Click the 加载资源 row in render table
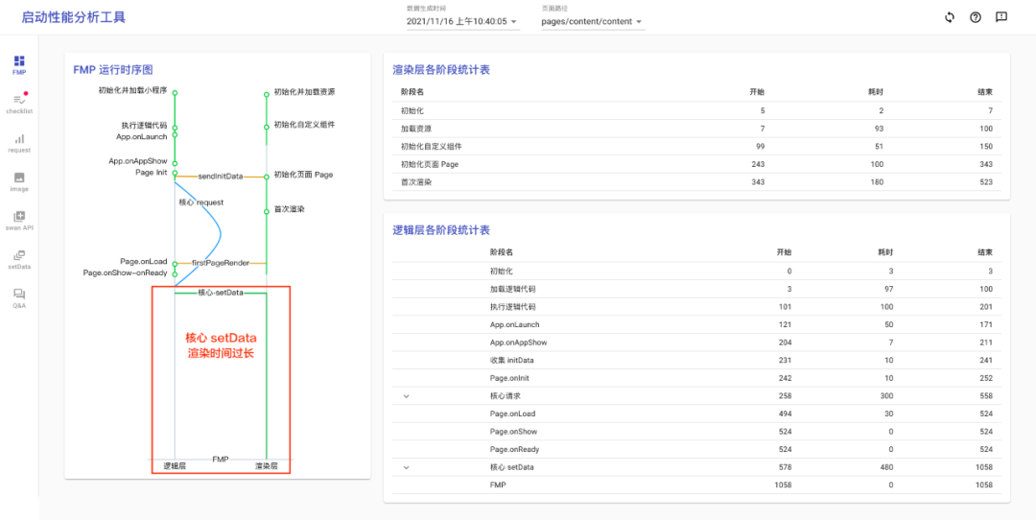 tap(696, 129)
